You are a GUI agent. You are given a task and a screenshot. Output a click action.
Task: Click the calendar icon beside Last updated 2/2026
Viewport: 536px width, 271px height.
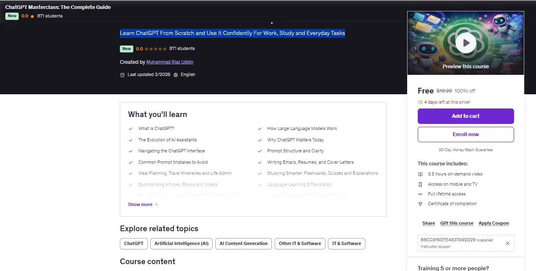[x=122, y=75]
